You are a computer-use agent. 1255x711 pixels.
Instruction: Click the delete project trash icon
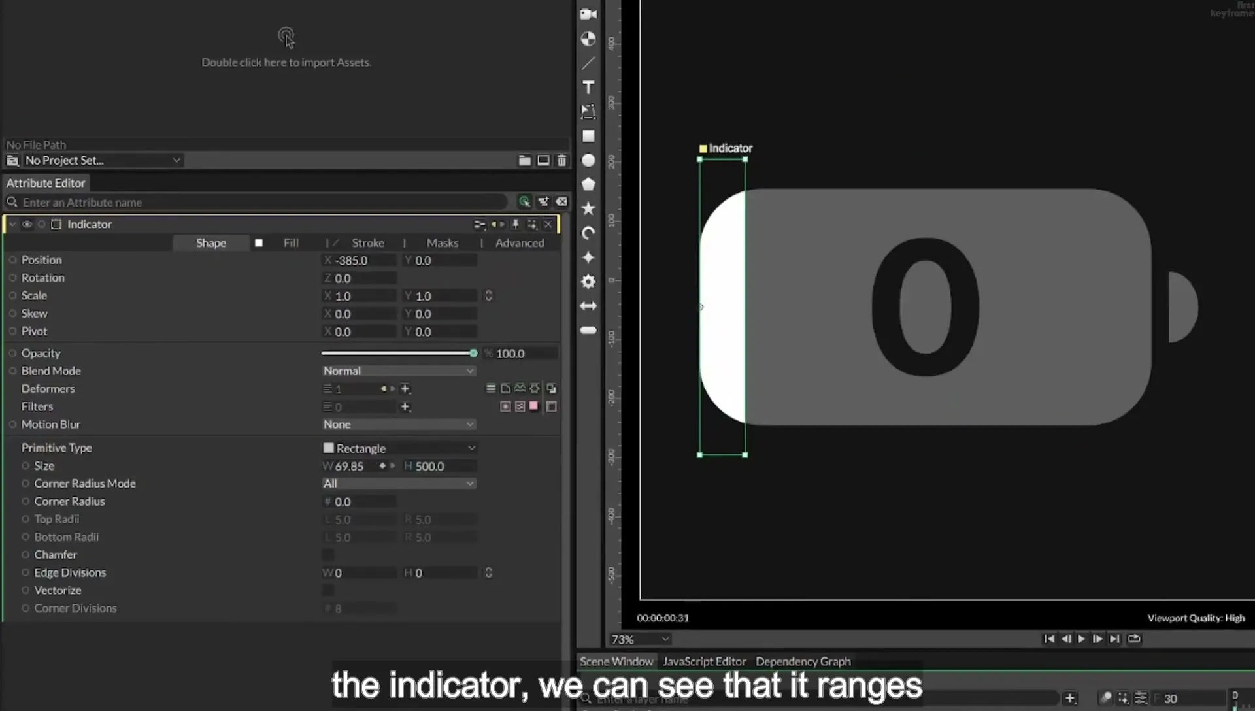(561, 160)
